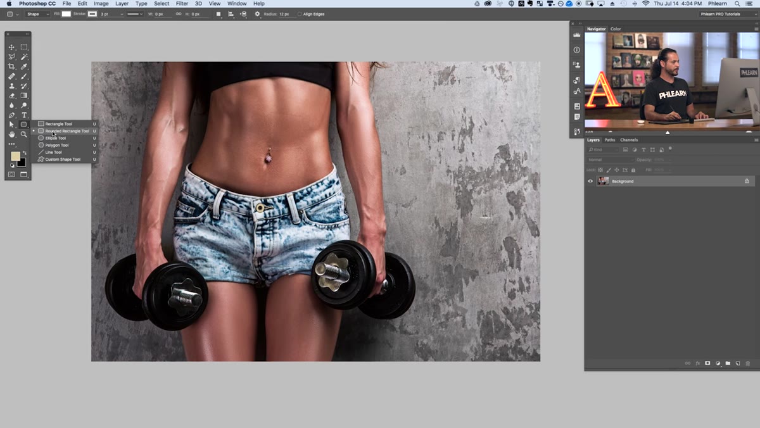
Task: Select the Gradient tool
Action: click(x=24, y=96)
